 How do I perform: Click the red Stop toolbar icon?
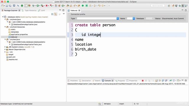47,6
